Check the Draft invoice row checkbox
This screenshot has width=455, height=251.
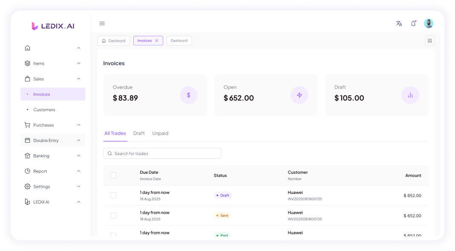113,195
